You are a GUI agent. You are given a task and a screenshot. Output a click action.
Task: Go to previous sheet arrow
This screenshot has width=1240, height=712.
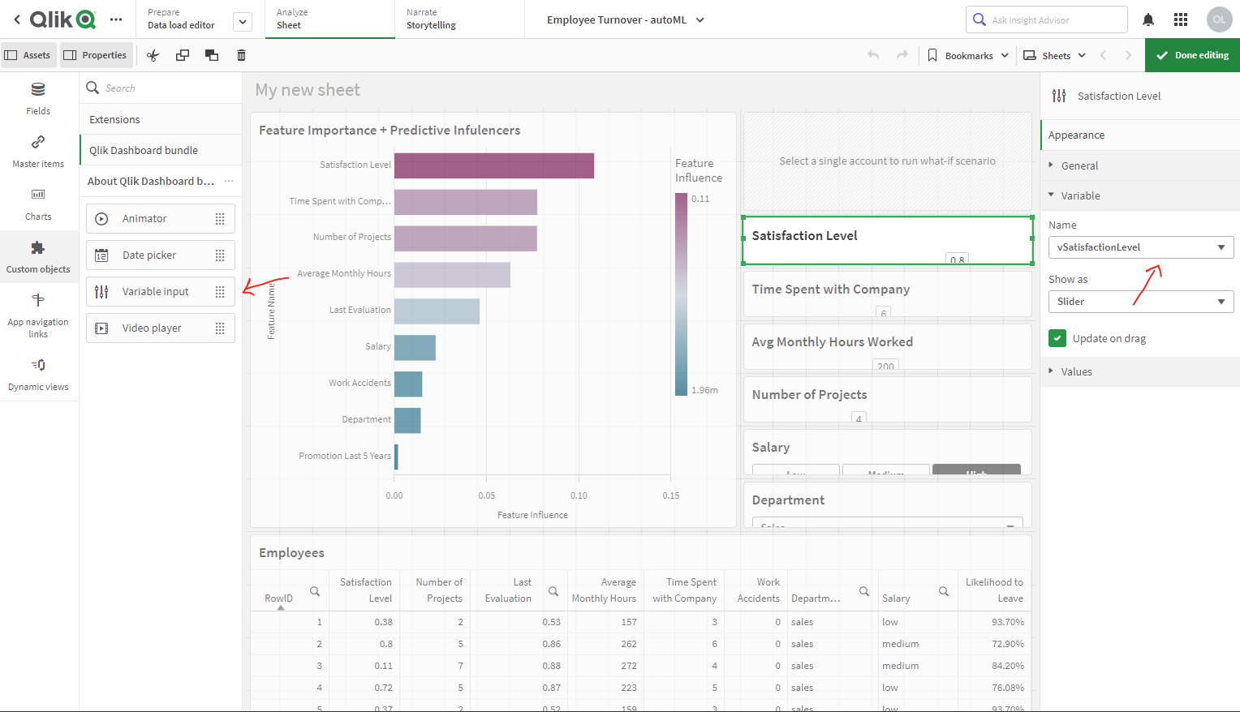coord(1103,55)
